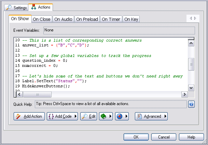
Task: Click code line 14 question_index
Action: click(45, 61)
